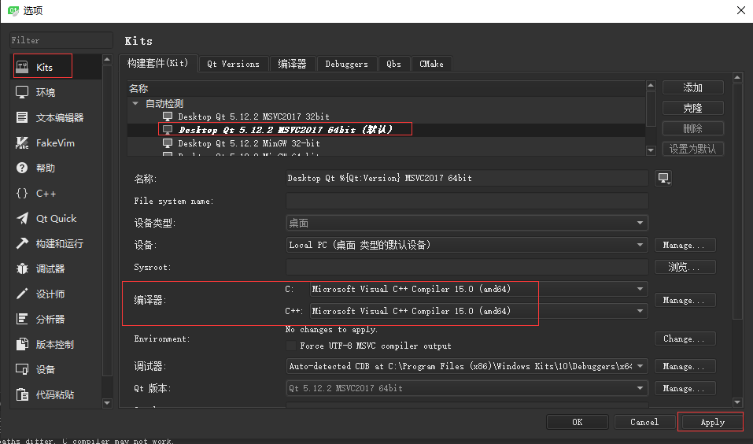This screenshot has height=444, width=753.
Task: Switch to the Qt Versions tab
Action: [x=234, y=64]
